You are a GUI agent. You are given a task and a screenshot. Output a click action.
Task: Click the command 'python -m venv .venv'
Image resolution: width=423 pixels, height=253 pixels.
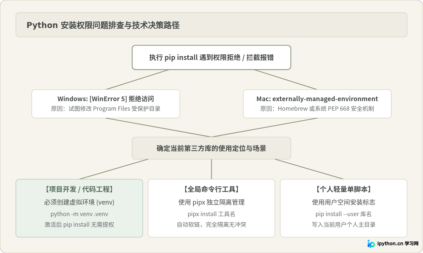click(79, 214)
